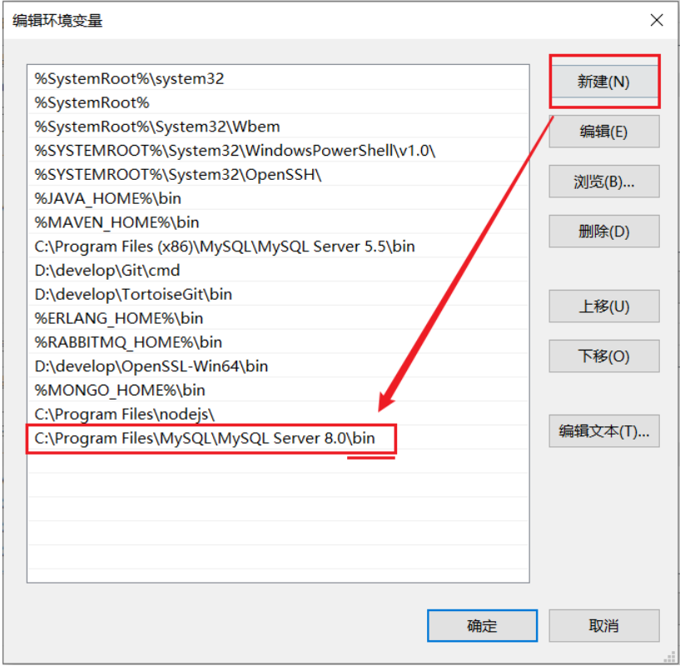Select the System32\OpenSSH\ path entry
This screenshot has width=680, height=666.
278,175
